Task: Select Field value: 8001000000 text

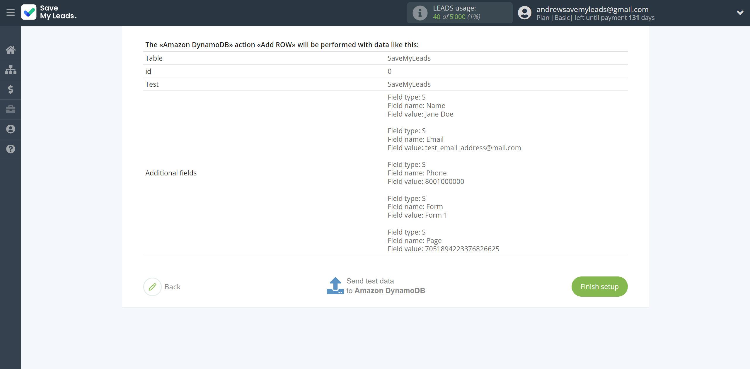Action: coord(426,181)
